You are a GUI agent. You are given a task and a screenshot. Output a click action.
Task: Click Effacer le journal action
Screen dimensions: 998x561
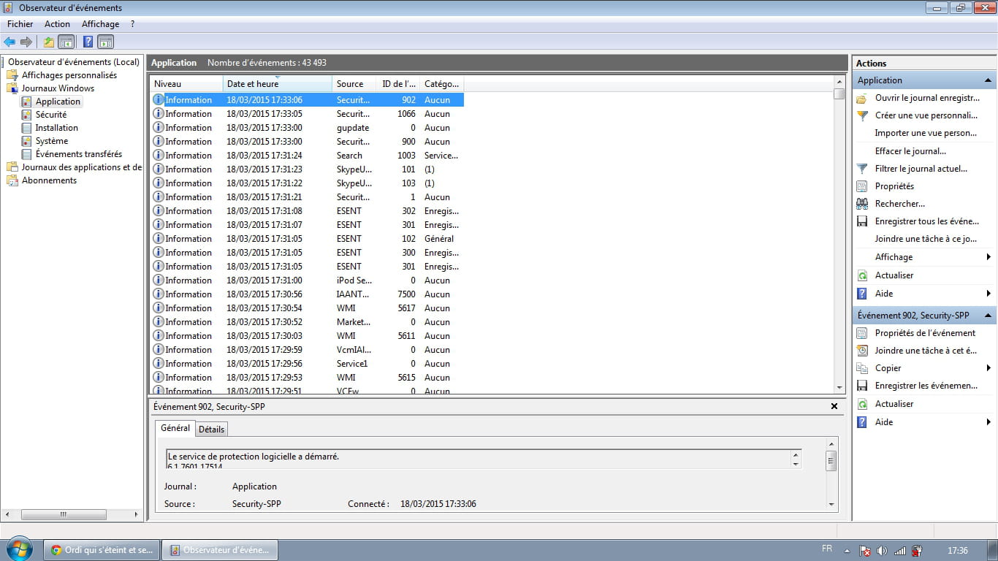coord(910,151)
